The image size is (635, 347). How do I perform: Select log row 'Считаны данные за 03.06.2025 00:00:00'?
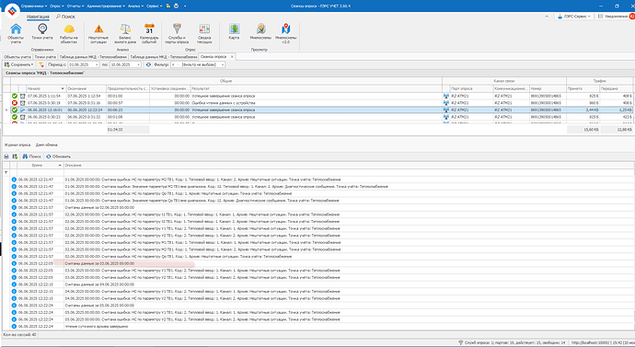pos(322,263)
